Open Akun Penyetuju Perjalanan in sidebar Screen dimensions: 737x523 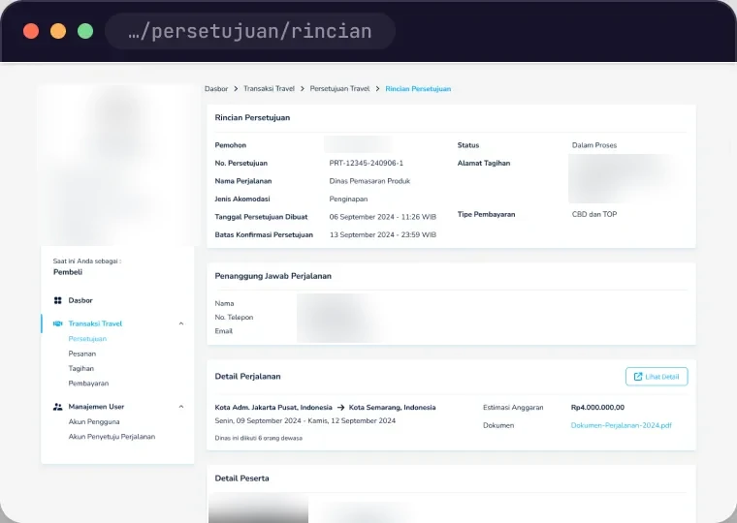point(112,437)
